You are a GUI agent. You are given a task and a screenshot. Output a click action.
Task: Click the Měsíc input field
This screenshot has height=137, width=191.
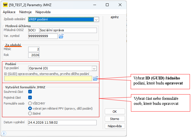click(x=34, y=49)
